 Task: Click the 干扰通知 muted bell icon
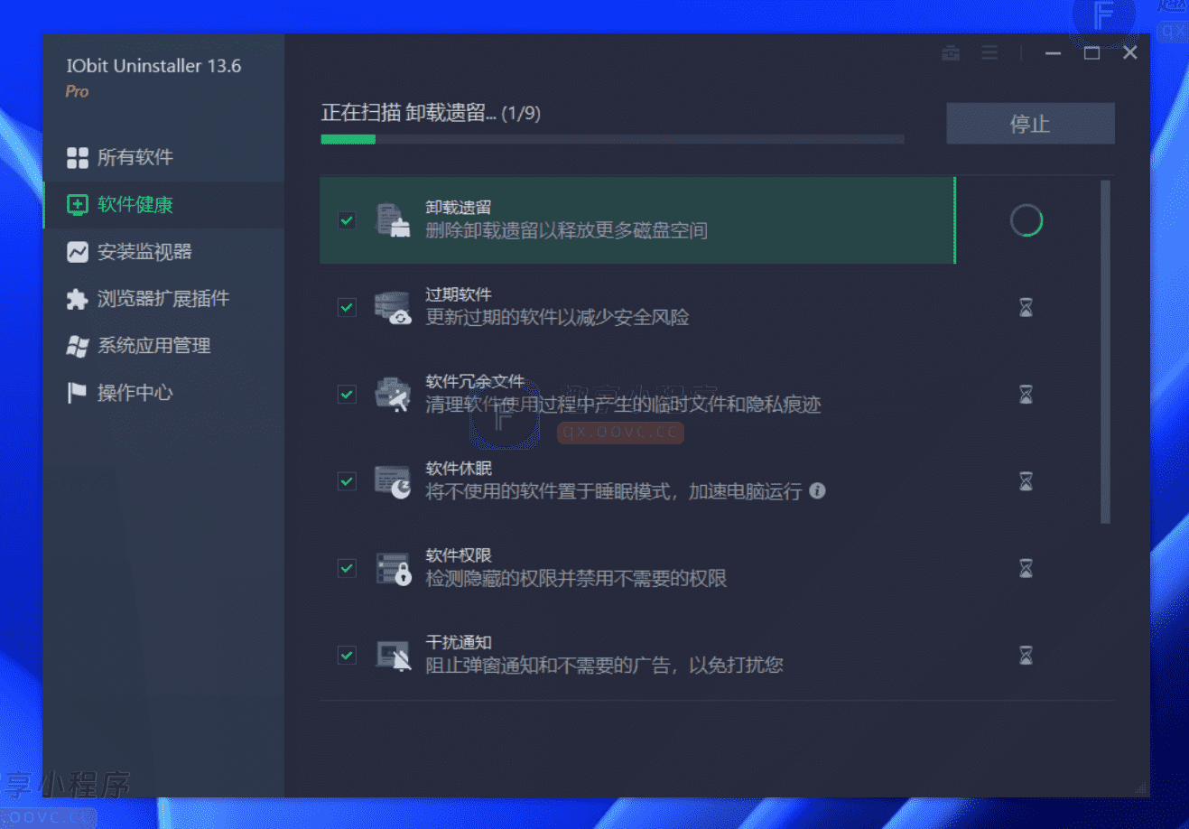(393, 656)
